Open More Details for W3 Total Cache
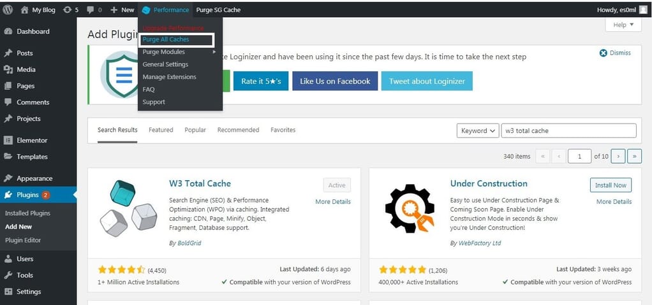The width and height of the screenshot is (652, 305). click(333, 202)
